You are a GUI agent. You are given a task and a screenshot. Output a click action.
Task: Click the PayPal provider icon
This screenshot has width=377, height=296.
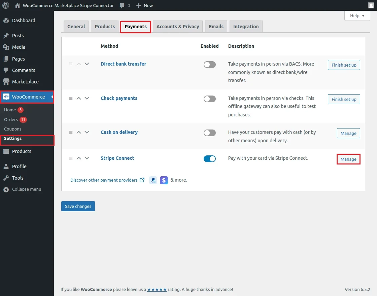click(x=153, y=180)
